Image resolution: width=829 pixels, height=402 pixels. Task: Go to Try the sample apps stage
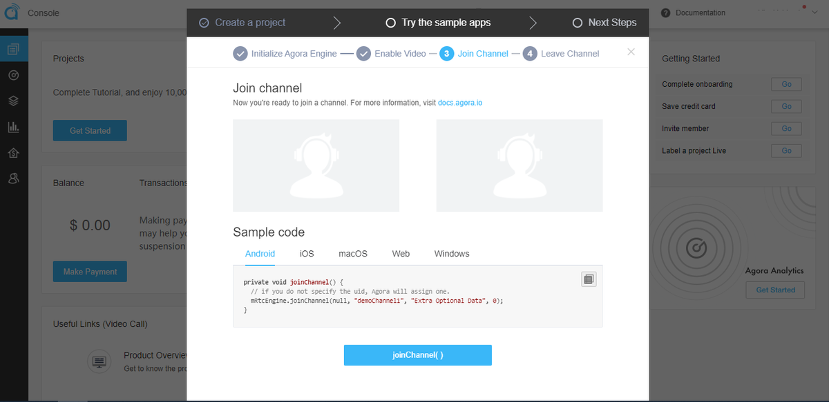(438, 23)
